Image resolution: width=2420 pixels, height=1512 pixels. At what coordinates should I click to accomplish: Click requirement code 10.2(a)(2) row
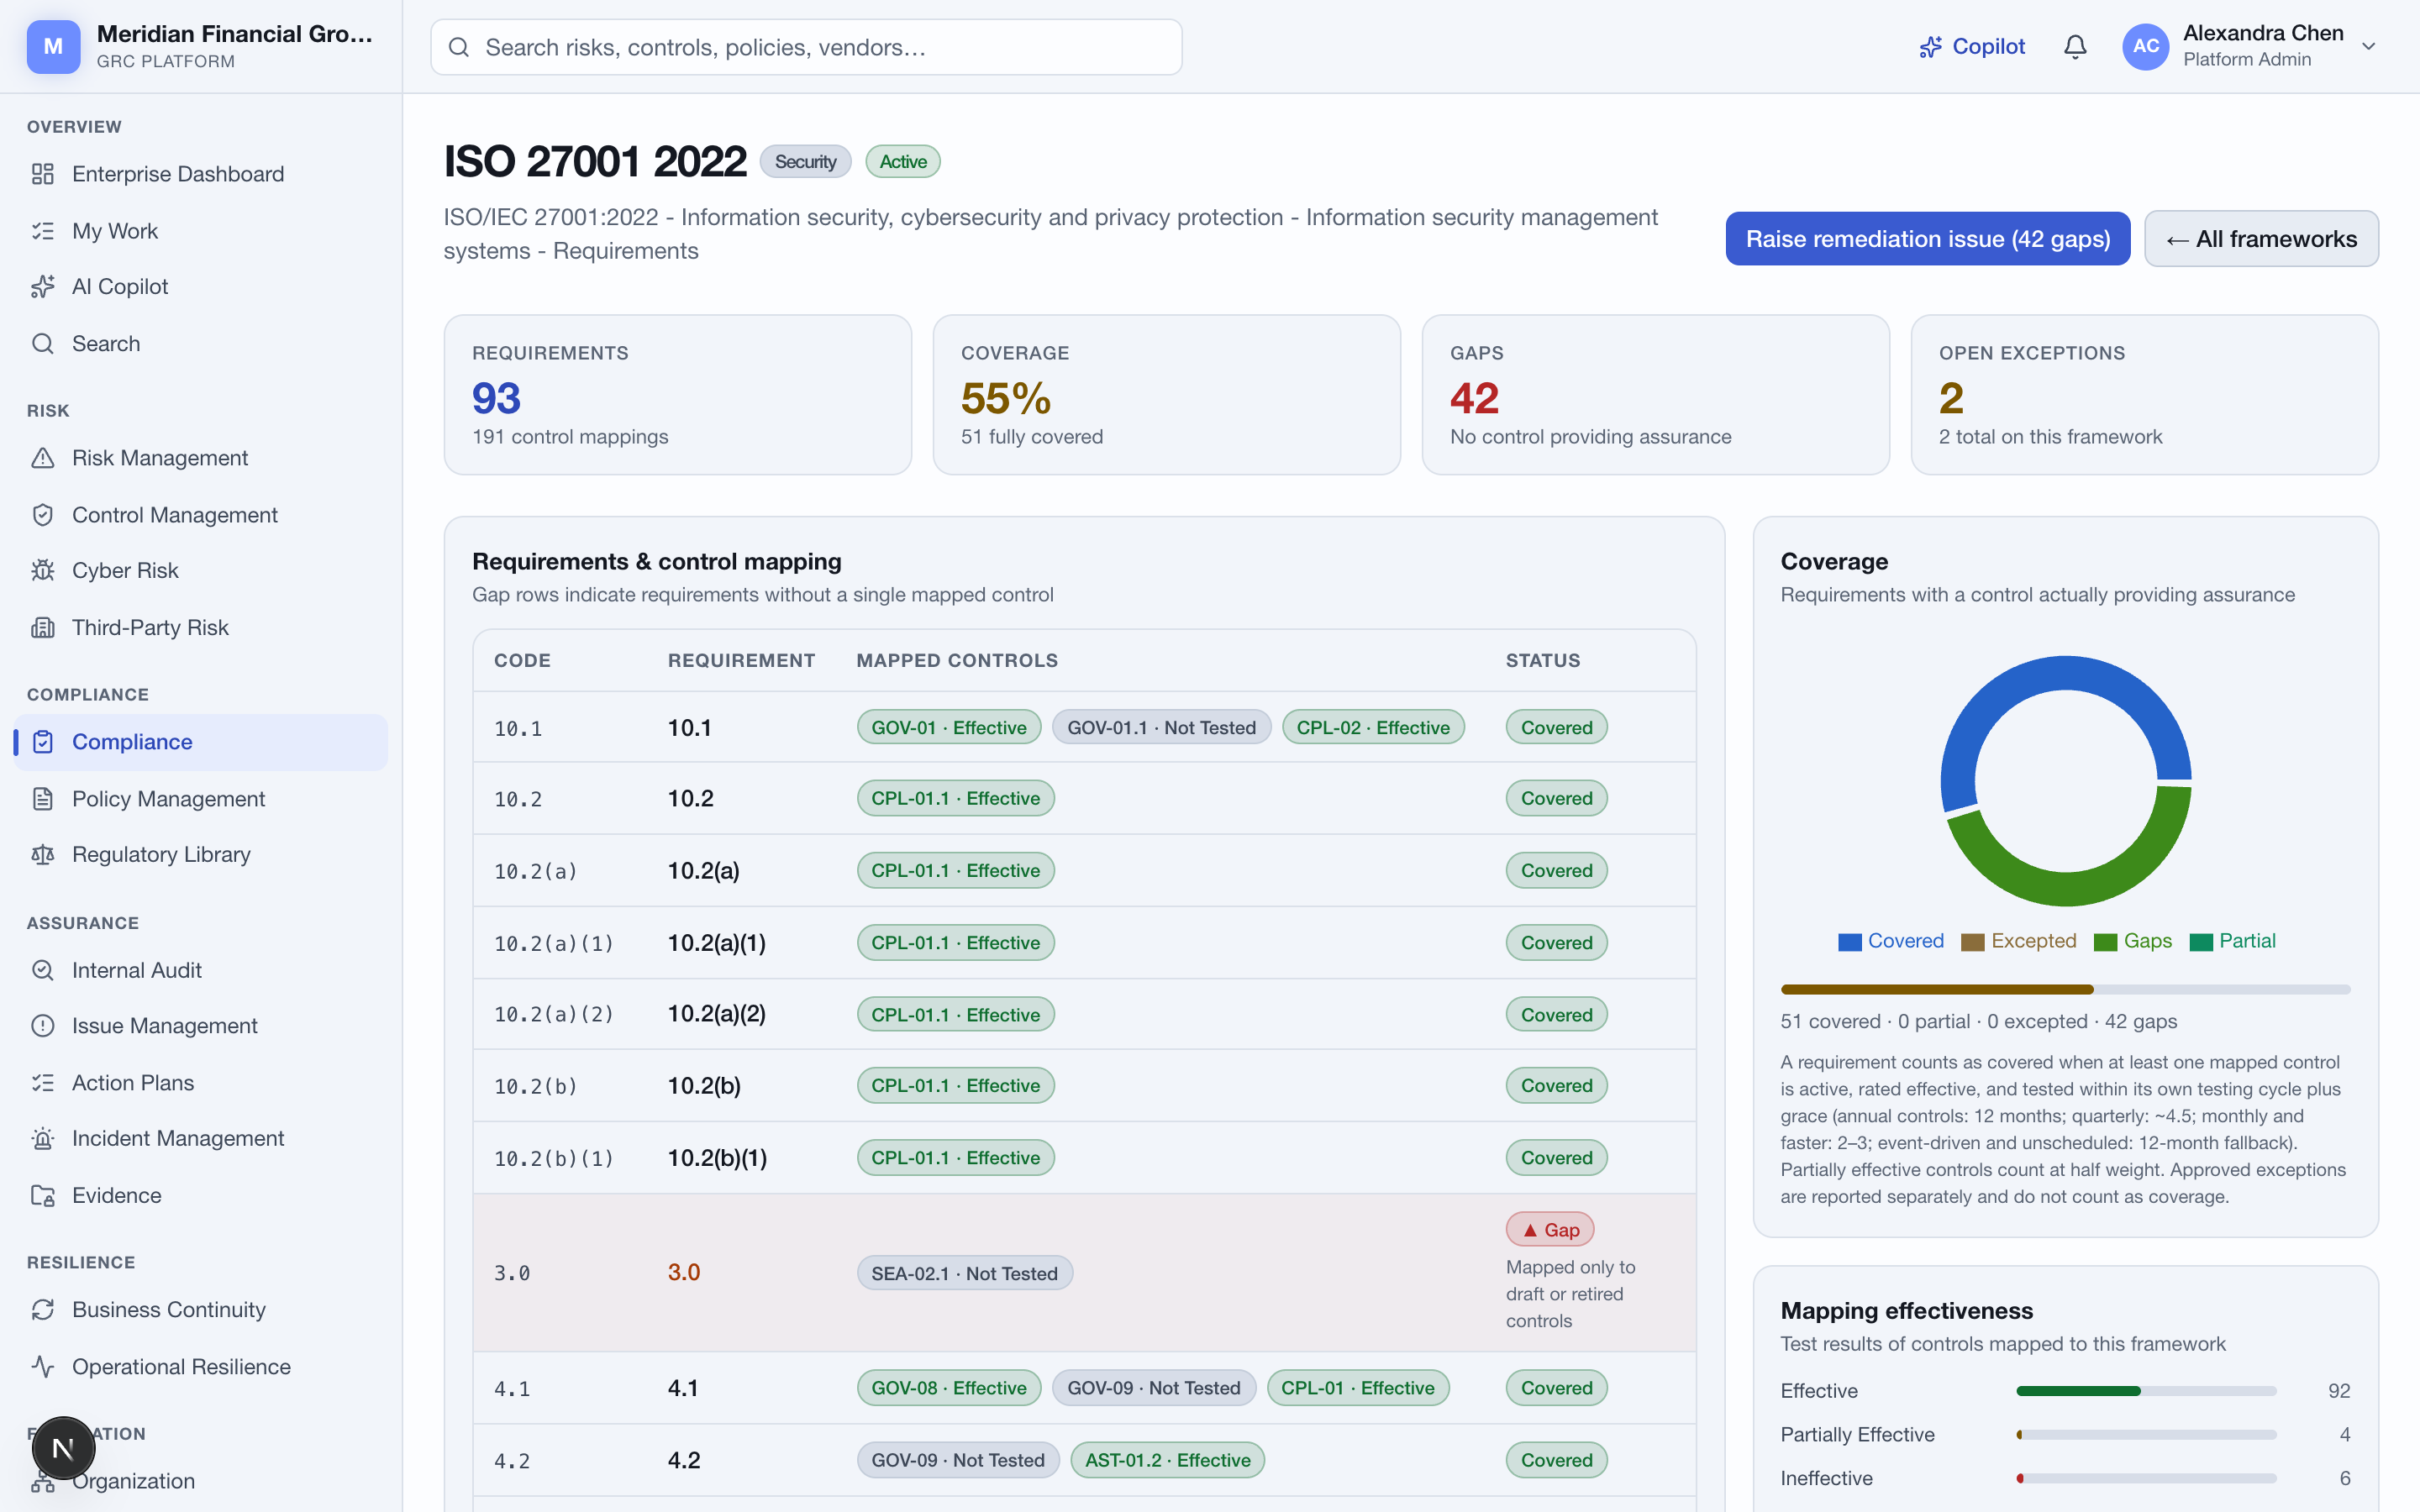(1084, 1014)
